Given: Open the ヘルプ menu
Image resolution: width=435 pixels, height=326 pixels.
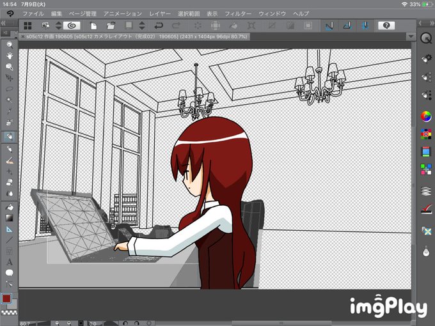Looking at the screenshot, I should [301, 13].
